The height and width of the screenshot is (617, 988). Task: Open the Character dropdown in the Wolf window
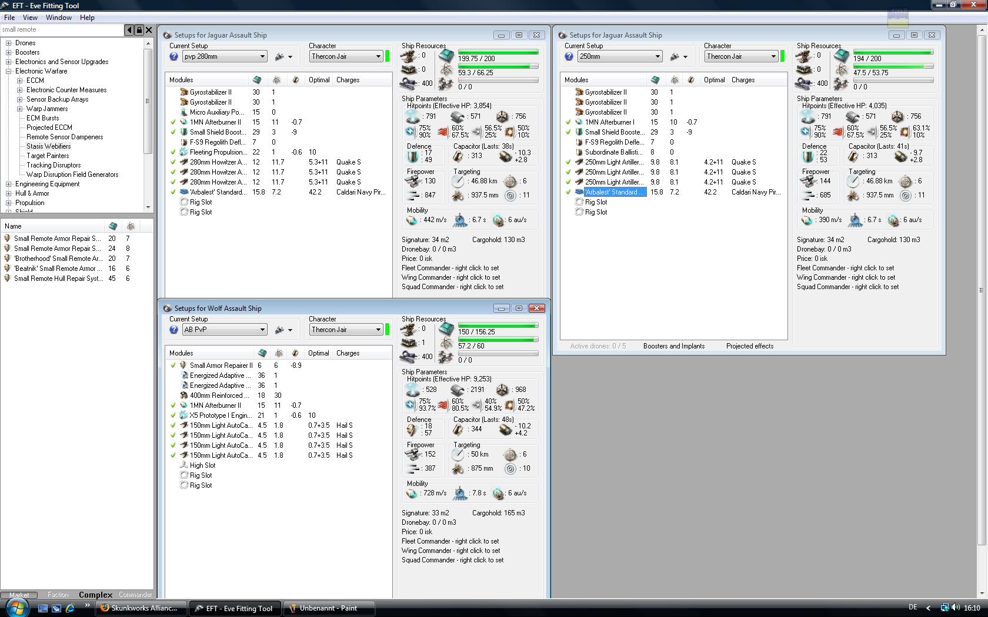(346, 330)
